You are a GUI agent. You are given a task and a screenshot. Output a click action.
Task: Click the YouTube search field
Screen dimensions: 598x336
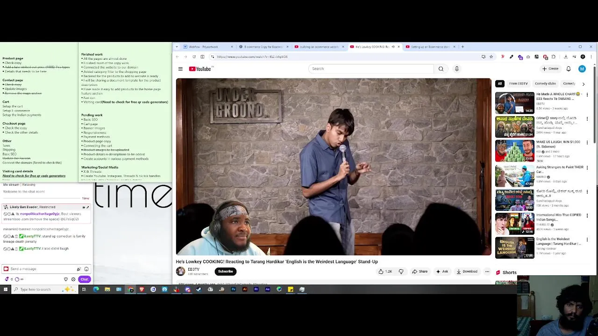[x=371, y=69]
